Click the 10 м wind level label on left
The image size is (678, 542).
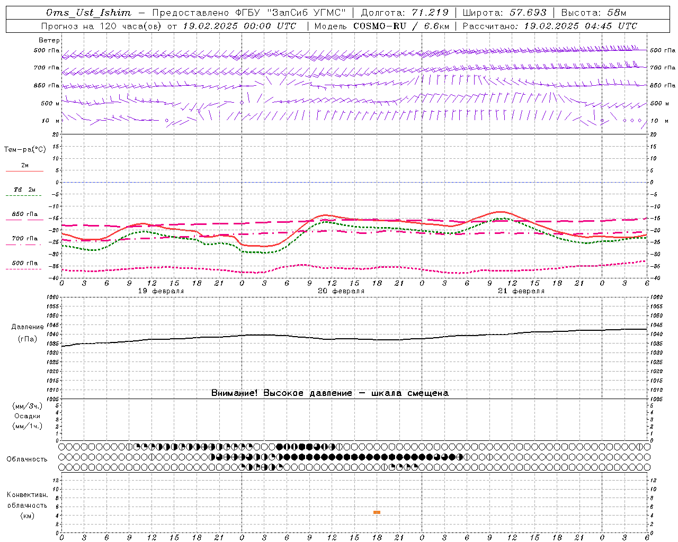coord(51,121)
